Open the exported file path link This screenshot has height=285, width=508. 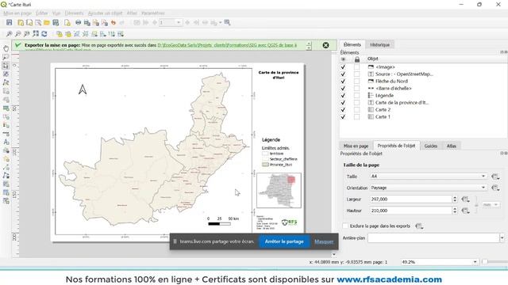point(227,45)
